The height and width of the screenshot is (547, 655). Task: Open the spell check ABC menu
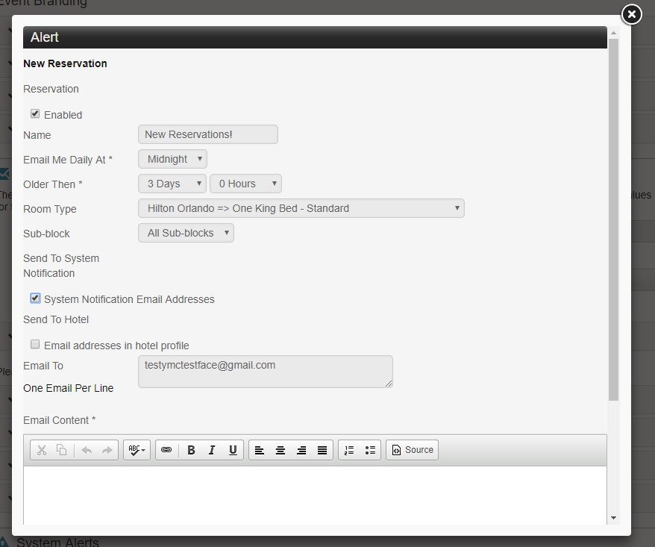(x=137, y=450)
